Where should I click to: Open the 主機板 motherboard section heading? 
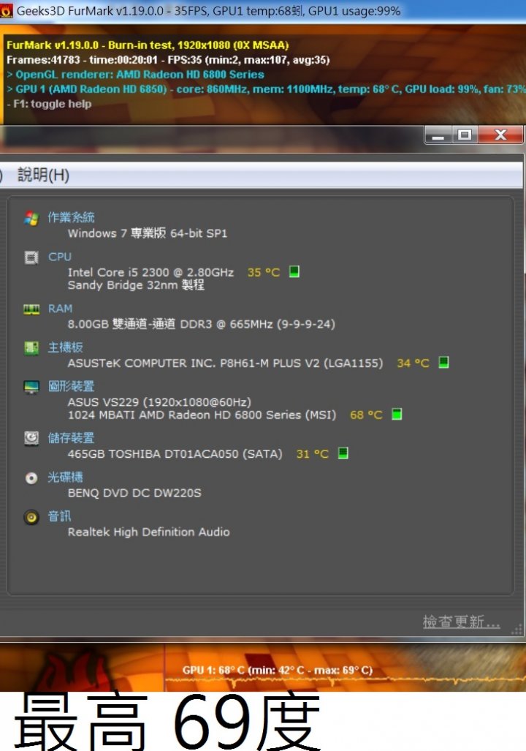[66, 347]
